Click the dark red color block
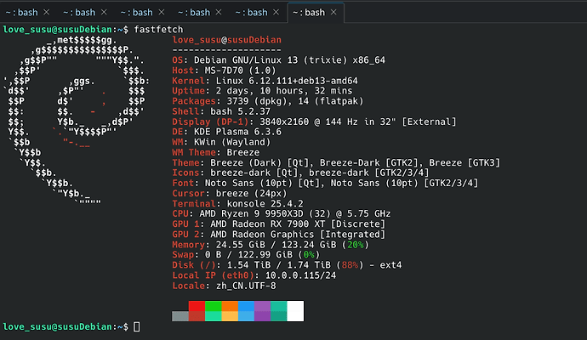This screenshot has width=587, height=340. click(x=197, y=316)
